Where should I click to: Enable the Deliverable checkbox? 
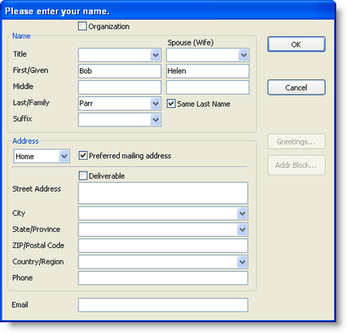tap(82, 175)
